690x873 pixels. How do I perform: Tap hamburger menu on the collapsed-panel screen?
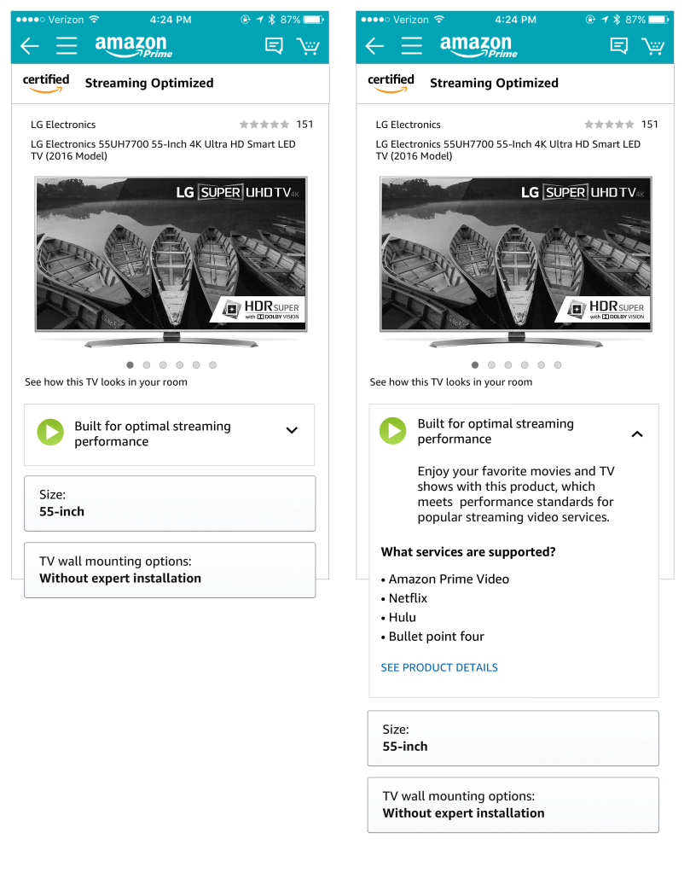[x=67, y=46]
